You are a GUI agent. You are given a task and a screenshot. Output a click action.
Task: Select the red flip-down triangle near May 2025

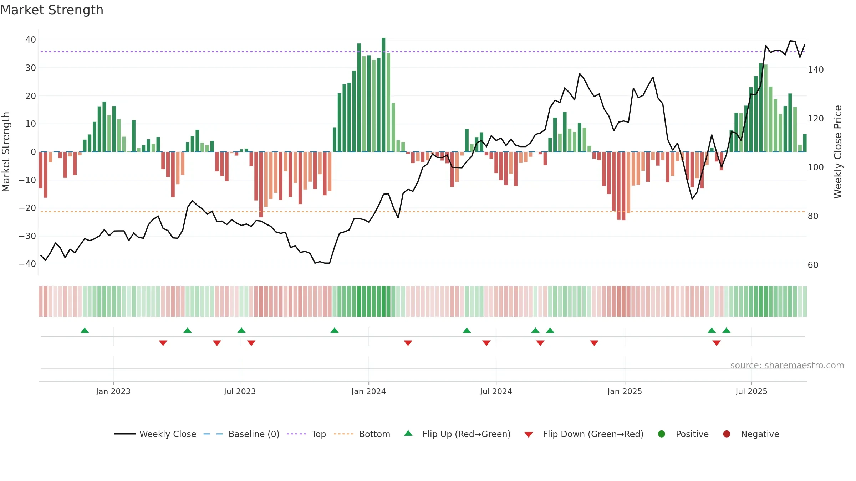pyautogui.click(x=717, y=343)
